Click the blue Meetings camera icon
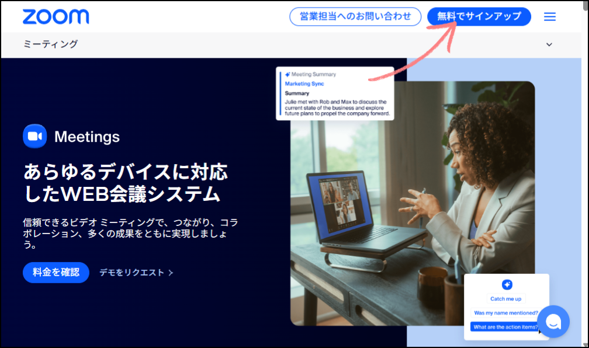 click(35, 136)
